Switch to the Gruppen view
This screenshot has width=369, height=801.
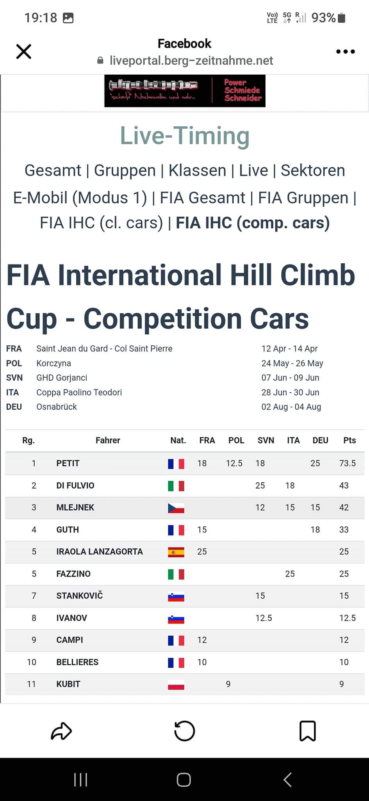125,171
